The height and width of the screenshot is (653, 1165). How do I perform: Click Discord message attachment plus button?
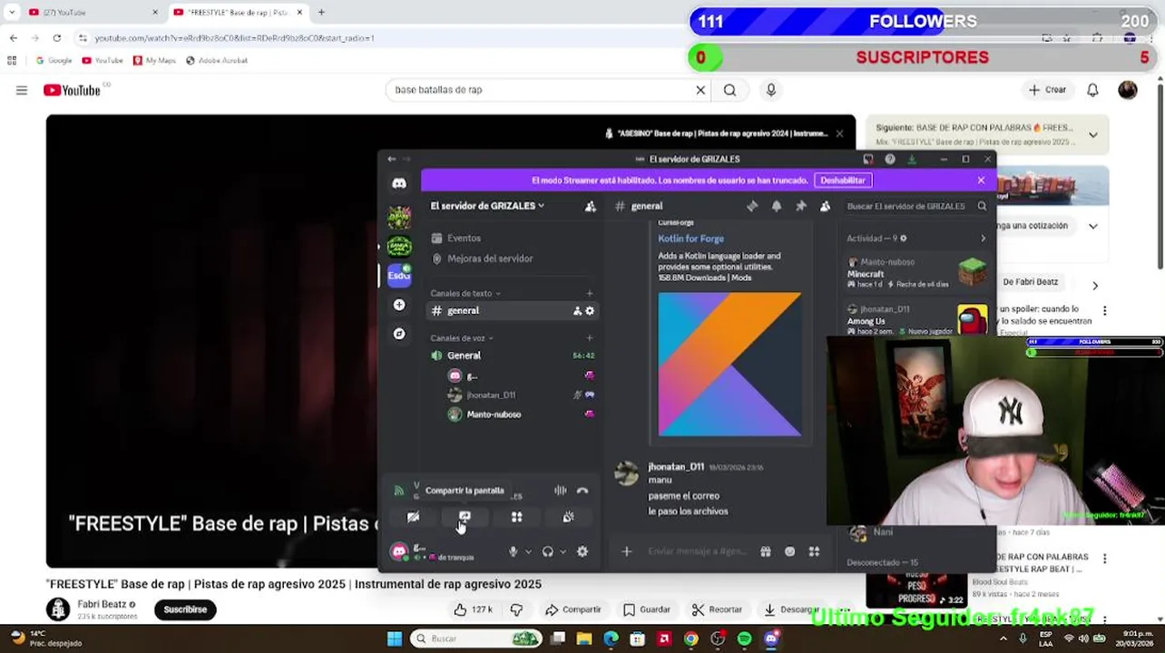pyautogui.click(x=626, y=551)
